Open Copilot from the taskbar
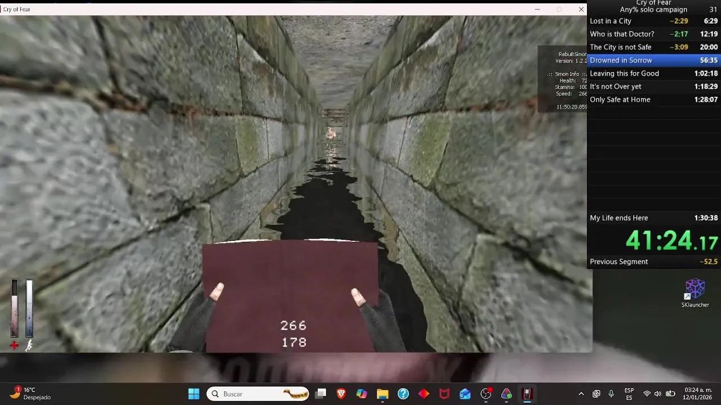Screen dimensions: 721x405 coord(362,394)
